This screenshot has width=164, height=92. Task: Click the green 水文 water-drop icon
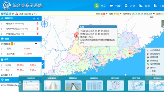point(97,6)
